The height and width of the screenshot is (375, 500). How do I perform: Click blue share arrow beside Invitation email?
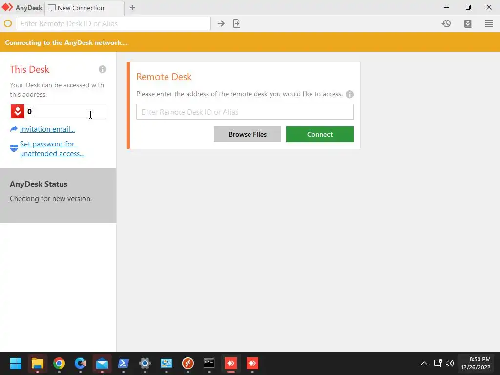[14, 129]
